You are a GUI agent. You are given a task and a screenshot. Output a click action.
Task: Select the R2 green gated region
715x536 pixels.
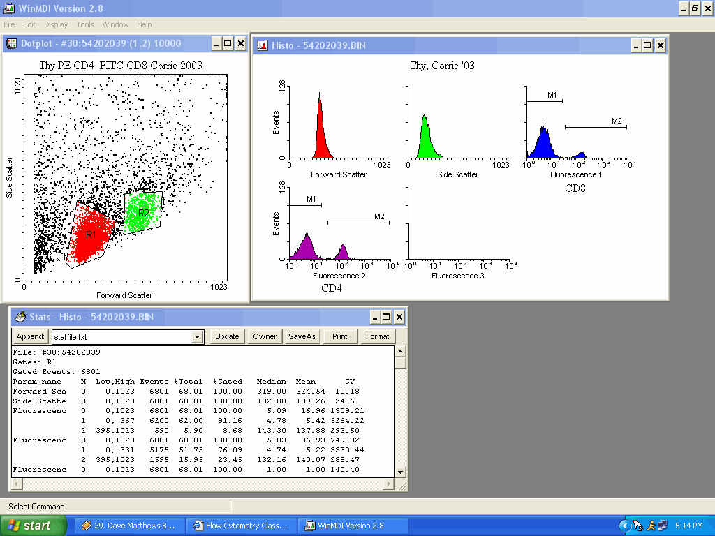tap(142, 212)
